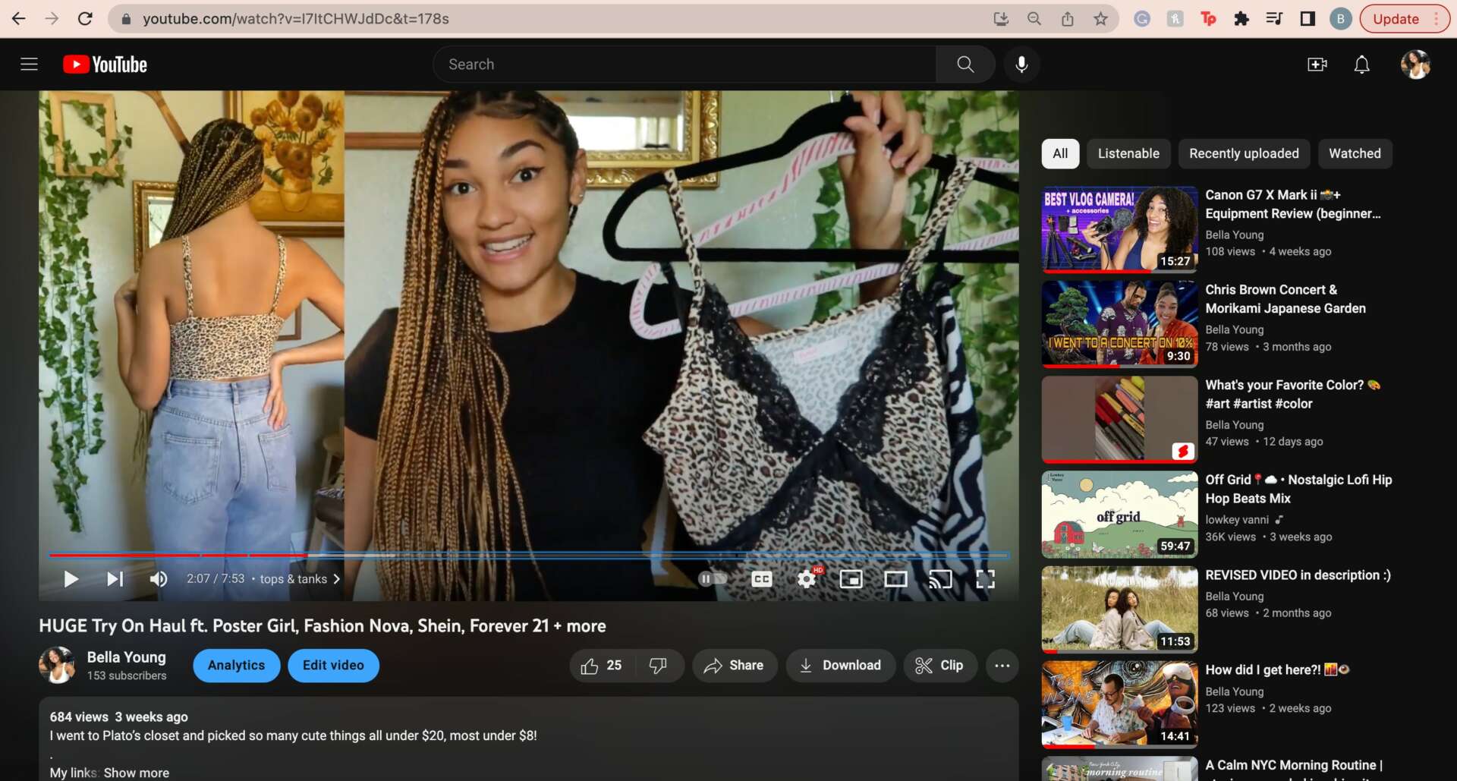Launch miniplayer mode

[851, 579]
